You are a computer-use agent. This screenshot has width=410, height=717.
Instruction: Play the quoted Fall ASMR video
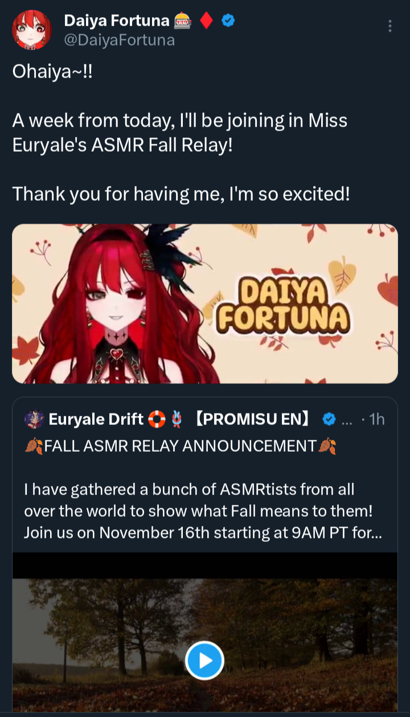[x=205, y=661]
